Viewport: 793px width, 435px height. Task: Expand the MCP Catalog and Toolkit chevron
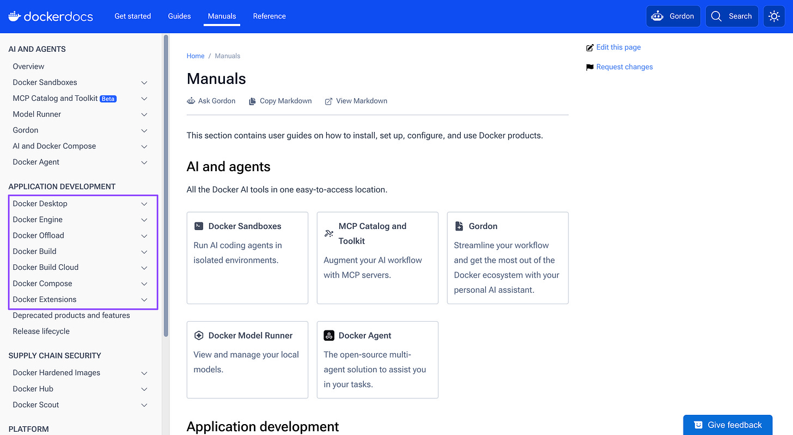144,98
